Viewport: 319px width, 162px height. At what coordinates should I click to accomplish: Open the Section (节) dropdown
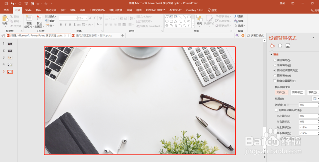point(50,26)
